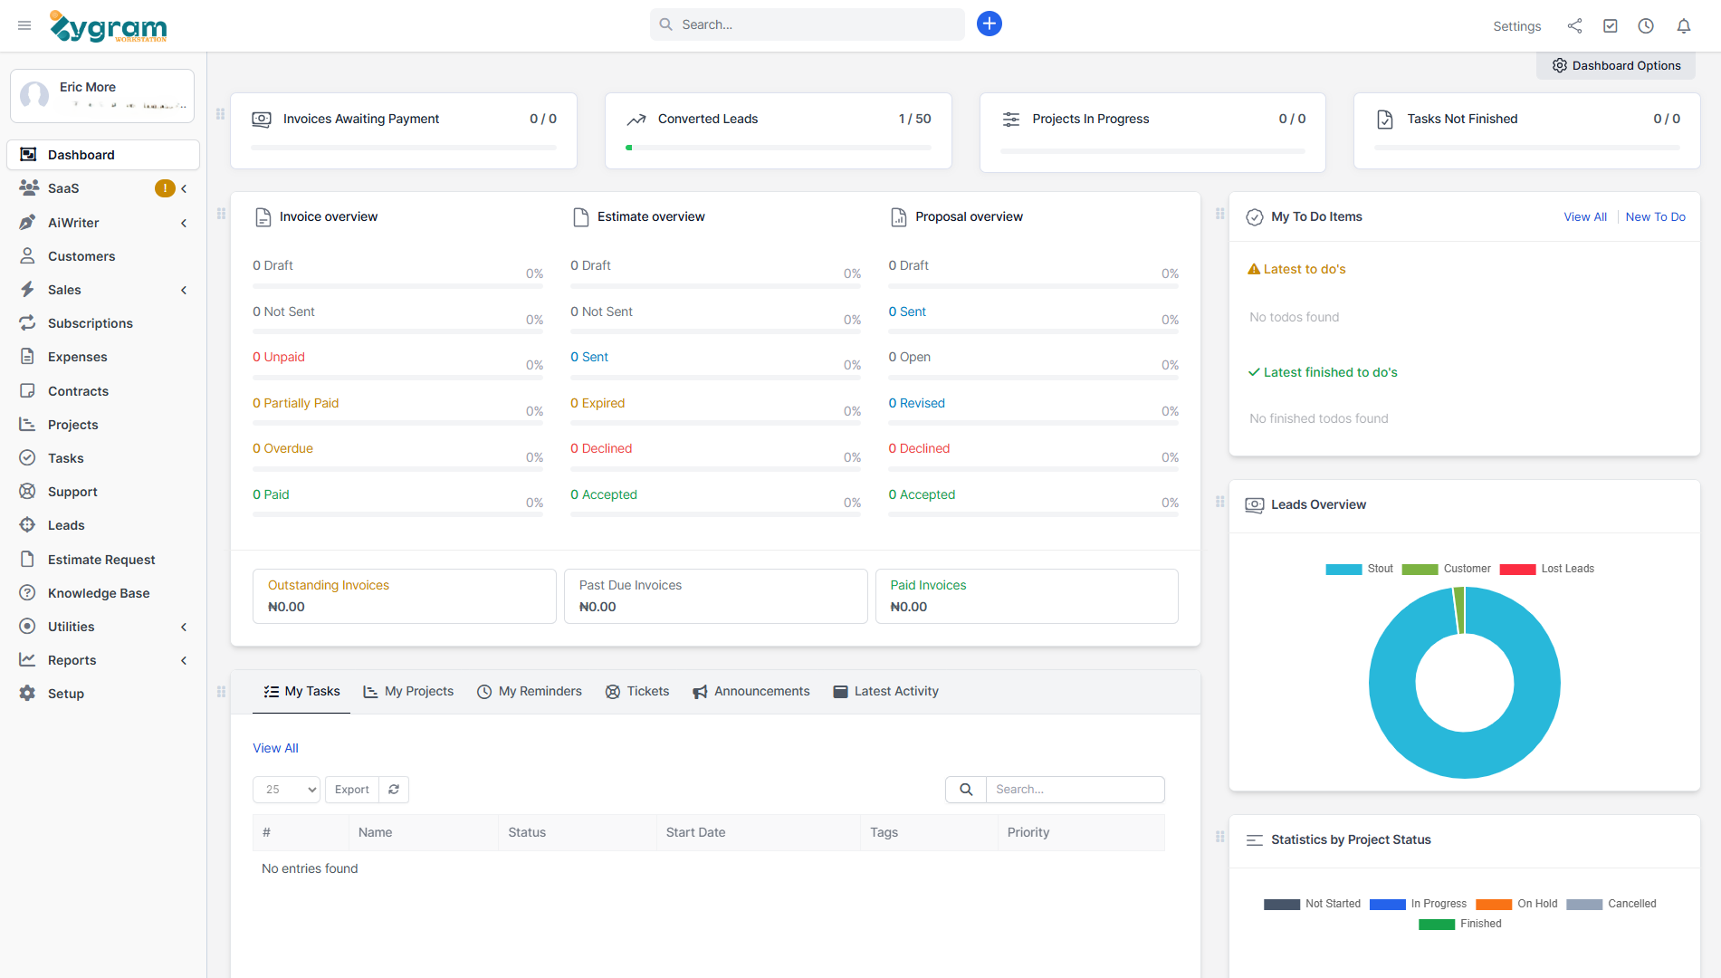Switch to the My Projects tab
This screenshot has height=978, width=1721.
[x=408, y=691]
